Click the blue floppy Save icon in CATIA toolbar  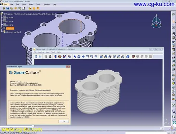tap(8, 8)
